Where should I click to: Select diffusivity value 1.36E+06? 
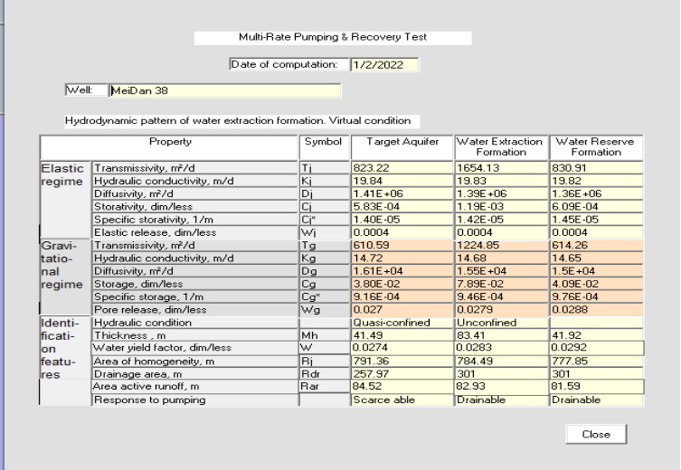pyautogui.click(x=596, y=193)
